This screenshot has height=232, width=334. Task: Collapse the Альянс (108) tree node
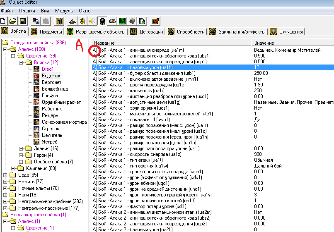click(x=5, y=49)
